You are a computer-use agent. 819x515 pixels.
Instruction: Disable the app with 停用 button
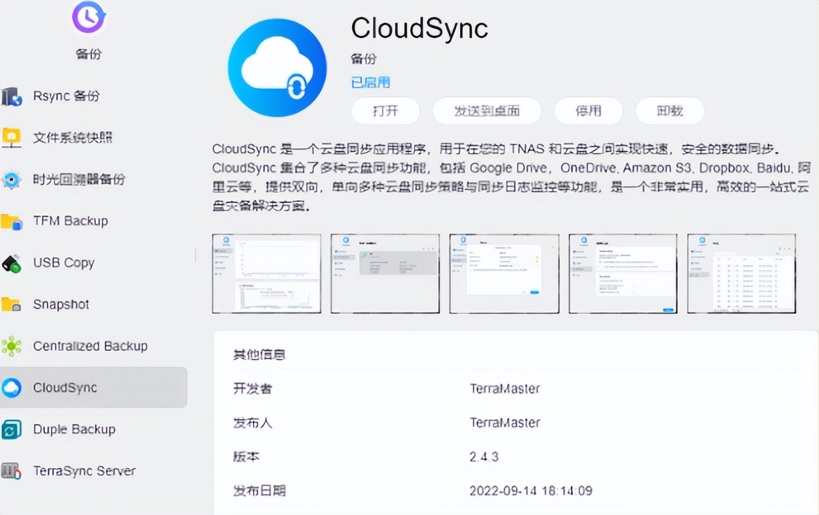[588, 111]
